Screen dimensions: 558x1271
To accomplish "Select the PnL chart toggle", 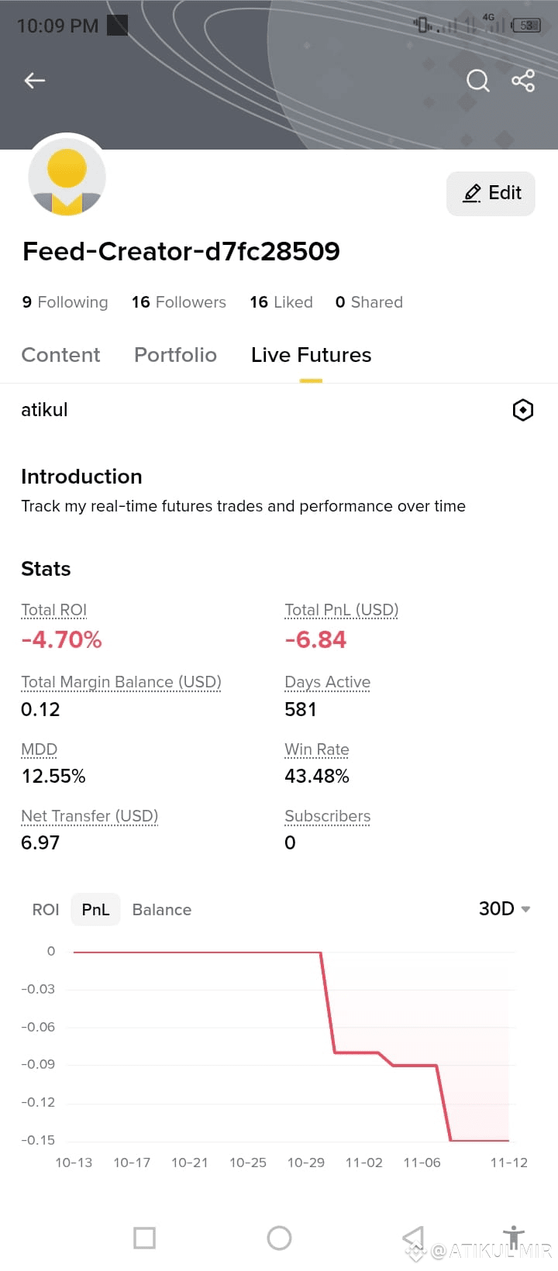I will (x=95, y=910).
